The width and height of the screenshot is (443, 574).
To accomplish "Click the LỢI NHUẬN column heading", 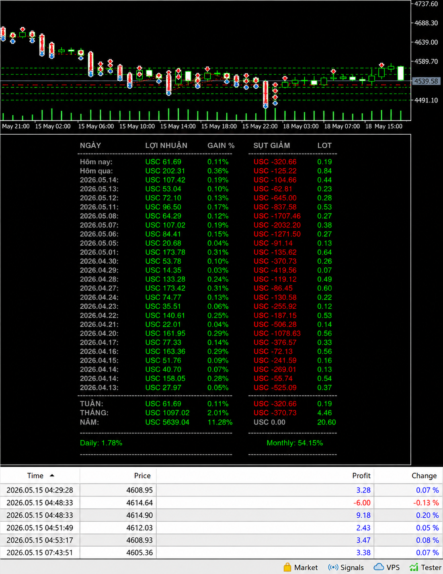I will tap(166, 145).
